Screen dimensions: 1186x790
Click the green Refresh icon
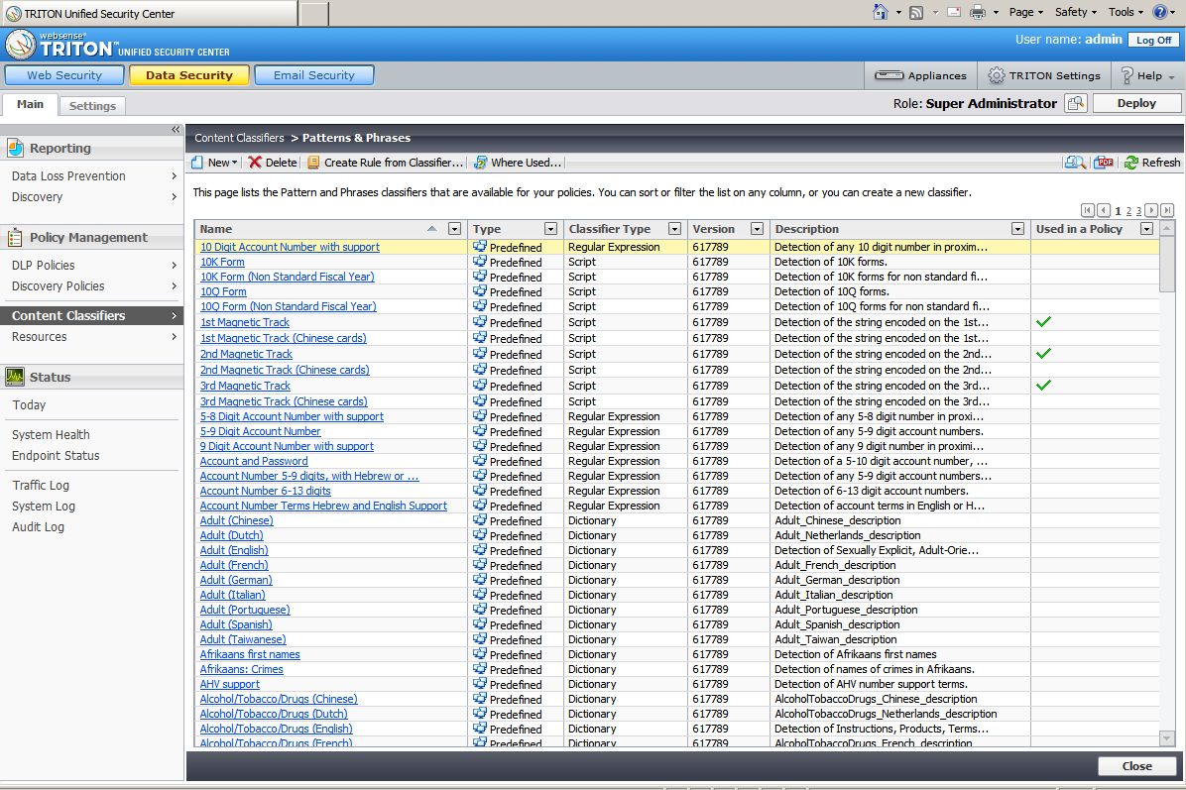click(1131, 163)
